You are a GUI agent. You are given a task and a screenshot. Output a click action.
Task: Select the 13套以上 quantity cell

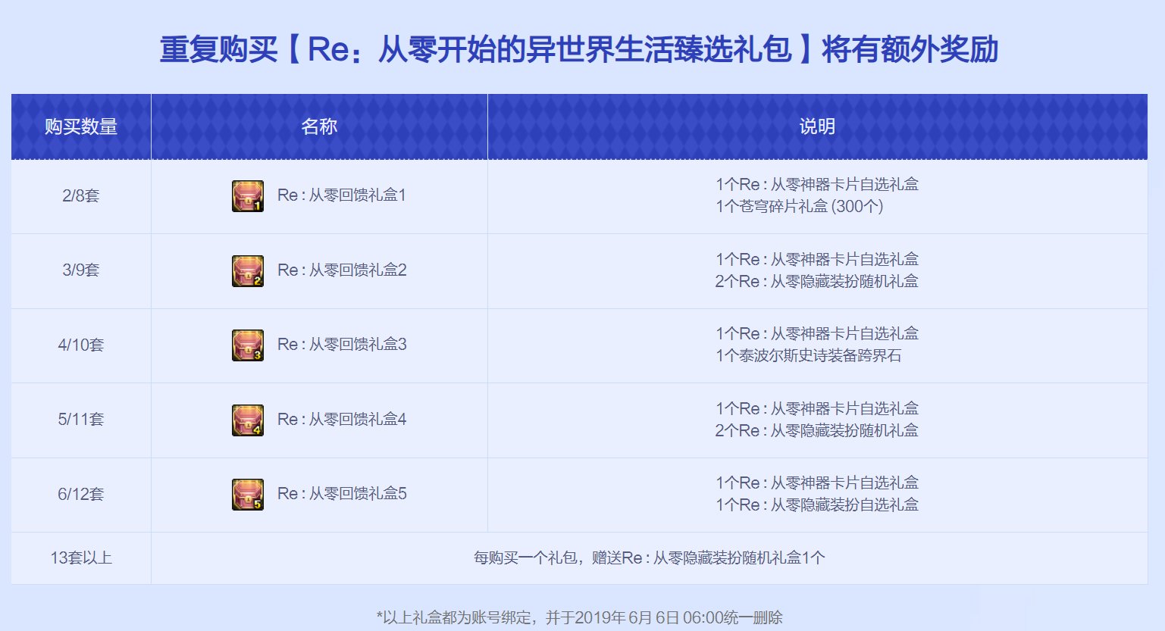[x=81, y=558]
